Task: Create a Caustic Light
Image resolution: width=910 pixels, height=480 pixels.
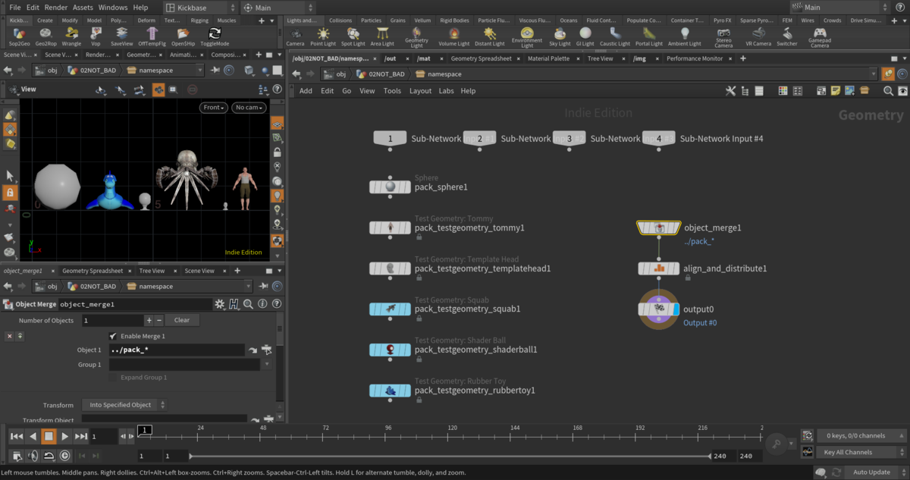Action: pyautogui.click(x=614, y=36)
